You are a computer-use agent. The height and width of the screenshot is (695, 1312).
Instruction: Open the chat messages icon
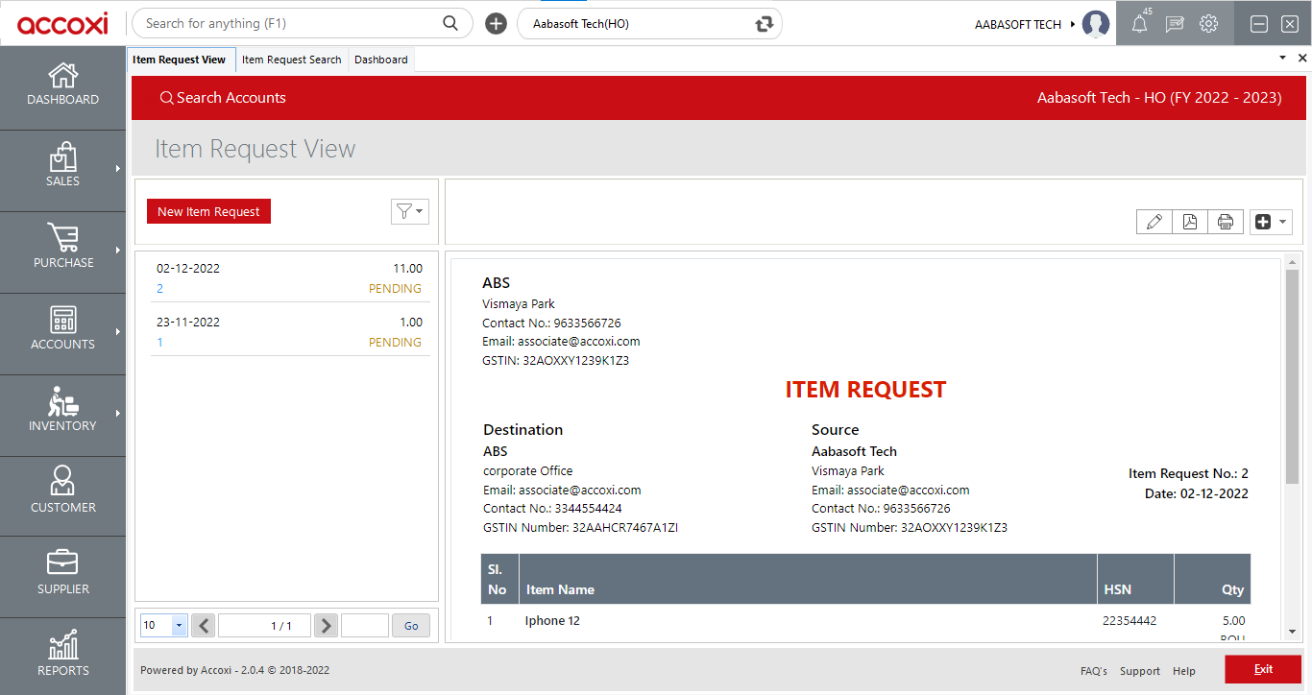(x=1175, y=25)
